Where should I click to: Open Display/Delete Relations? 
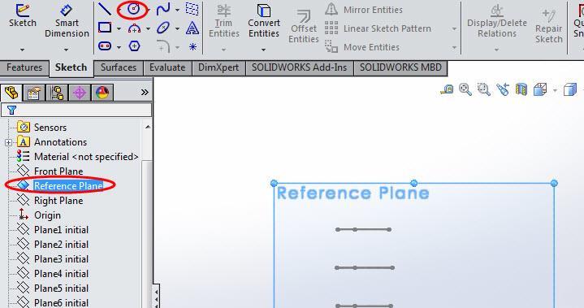pos(497,21)
